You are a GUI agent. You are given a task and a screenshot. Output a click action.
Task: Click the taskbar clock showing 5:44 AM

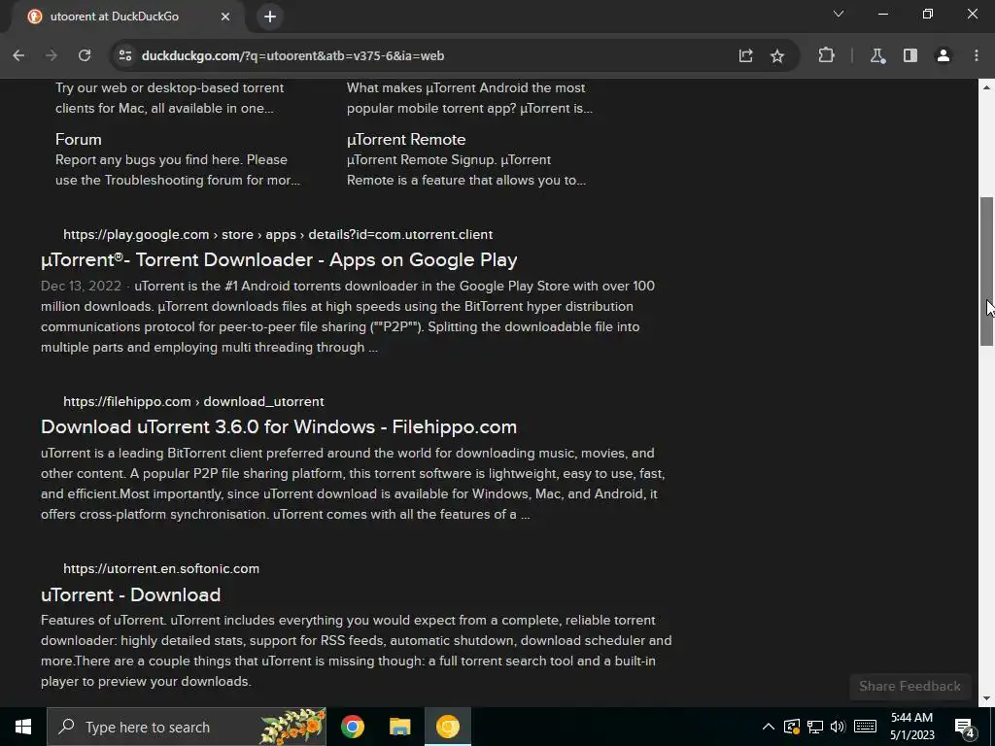[x=911, y=727]
